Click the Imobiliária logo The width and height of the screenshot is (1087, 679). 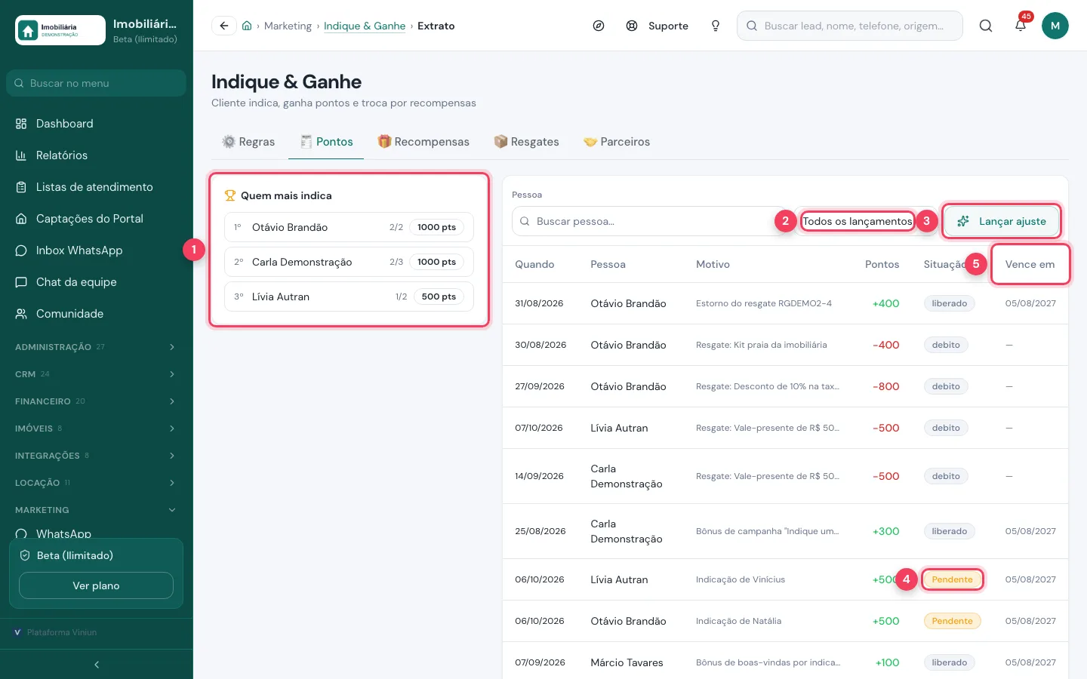[x=60, y=30]
